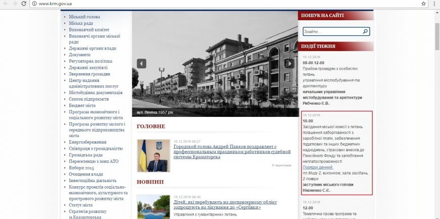Open Звернення громадян link

pos(89,74)
